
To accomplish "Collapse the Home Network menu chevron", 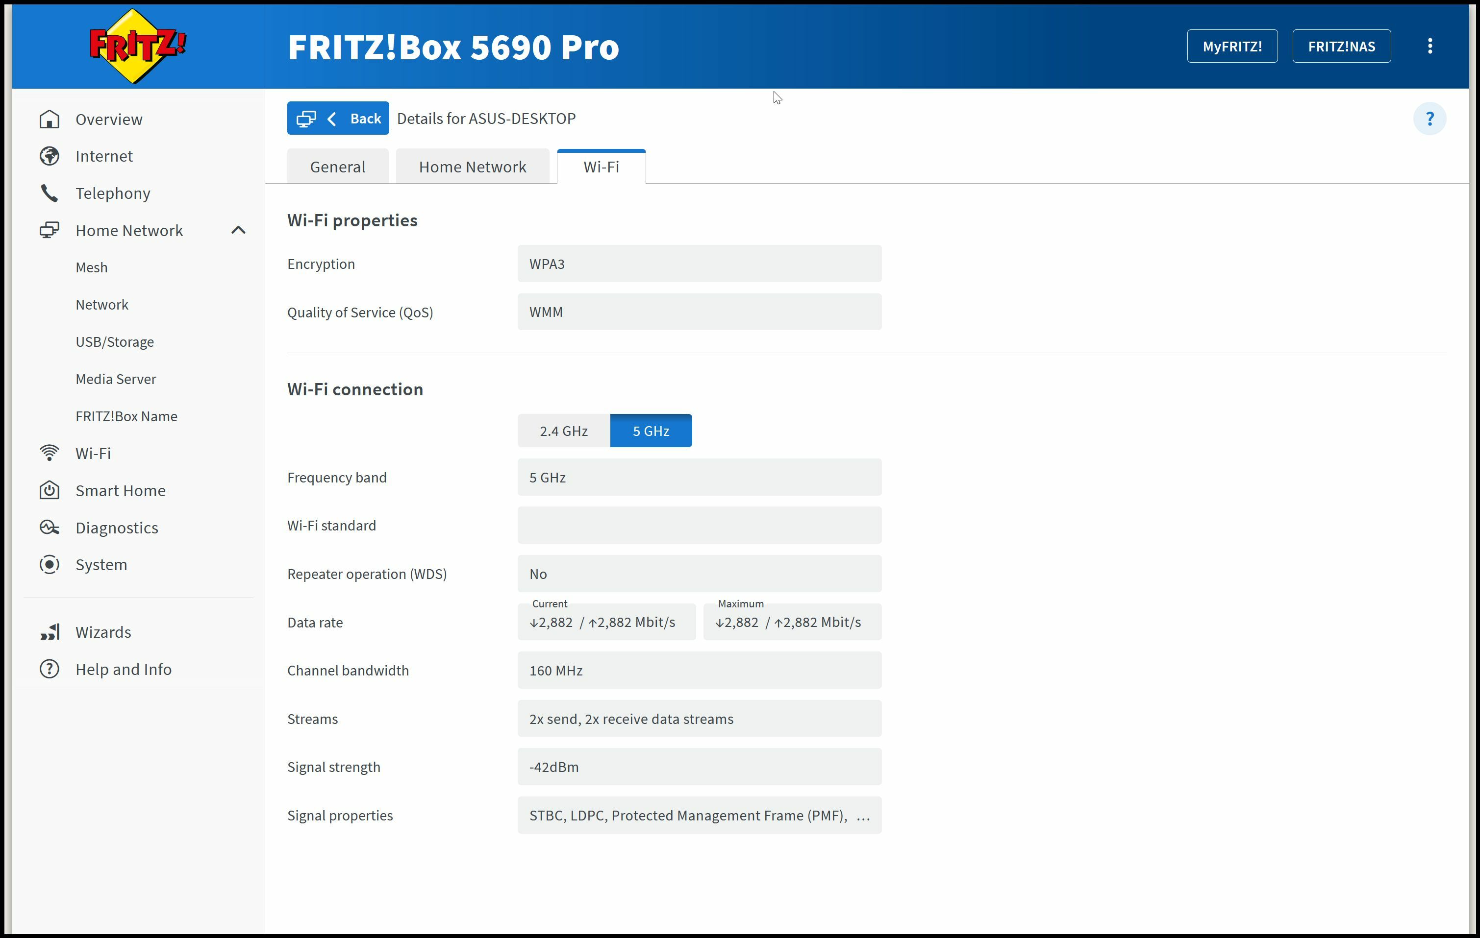I will tap(238, 230).
